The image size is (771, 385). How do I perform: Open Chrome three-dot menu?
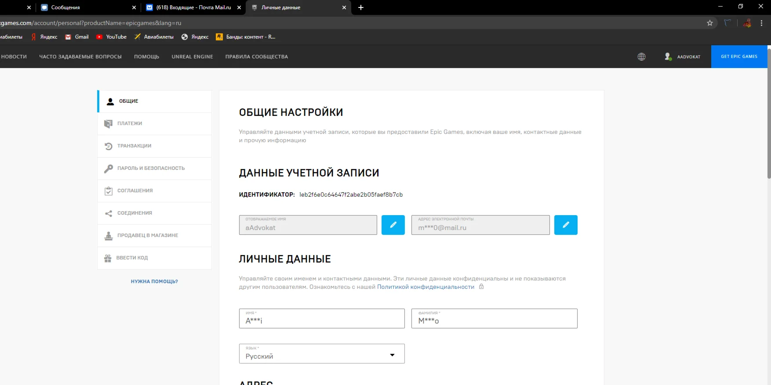(x=762, y=23)
